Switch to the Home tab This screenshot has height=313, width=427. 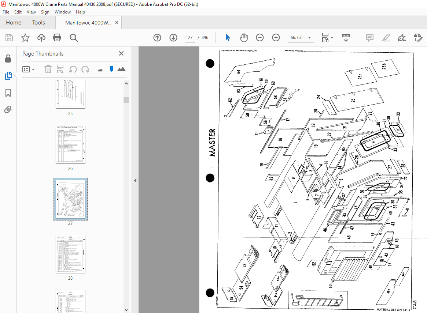[14, 23]
